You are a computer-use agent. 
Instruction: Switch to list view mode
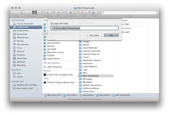click(30, 13)
